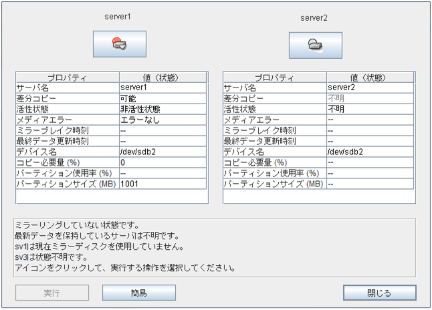Click server1 table プロパティ column header
Viewport: 432px width, 310px height.
[67, 77]
